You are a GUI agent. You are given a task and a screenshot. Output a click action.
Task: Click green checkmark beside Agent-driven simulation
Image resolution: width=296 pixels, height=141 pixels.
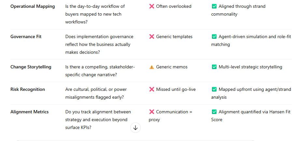pyautogui.click(x=214, y=37)
